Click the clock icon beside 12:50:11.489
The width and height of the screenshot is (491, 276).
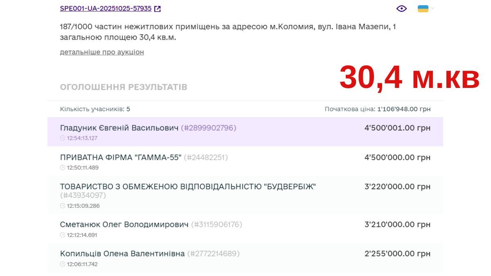coord(62,168)
